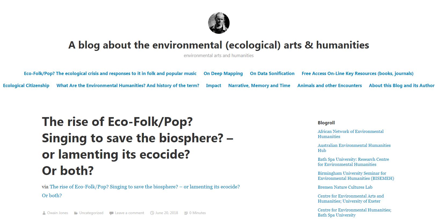
Task: Go to On Deep Mapping page
Action: 223,73
